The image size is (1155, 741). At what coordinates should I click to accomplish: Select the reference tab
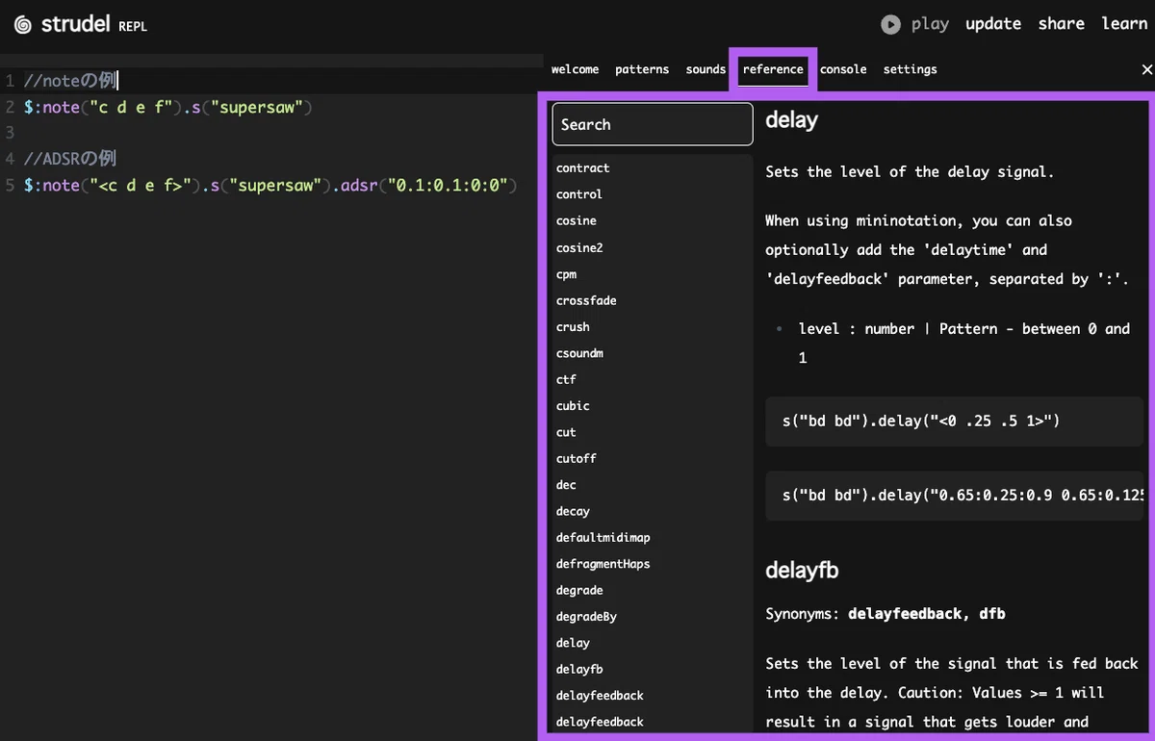773,69
